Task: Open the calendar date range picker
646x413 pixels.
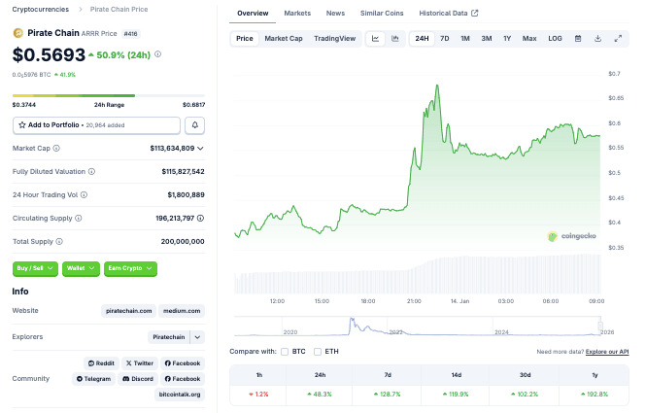Action: (578, 38)
